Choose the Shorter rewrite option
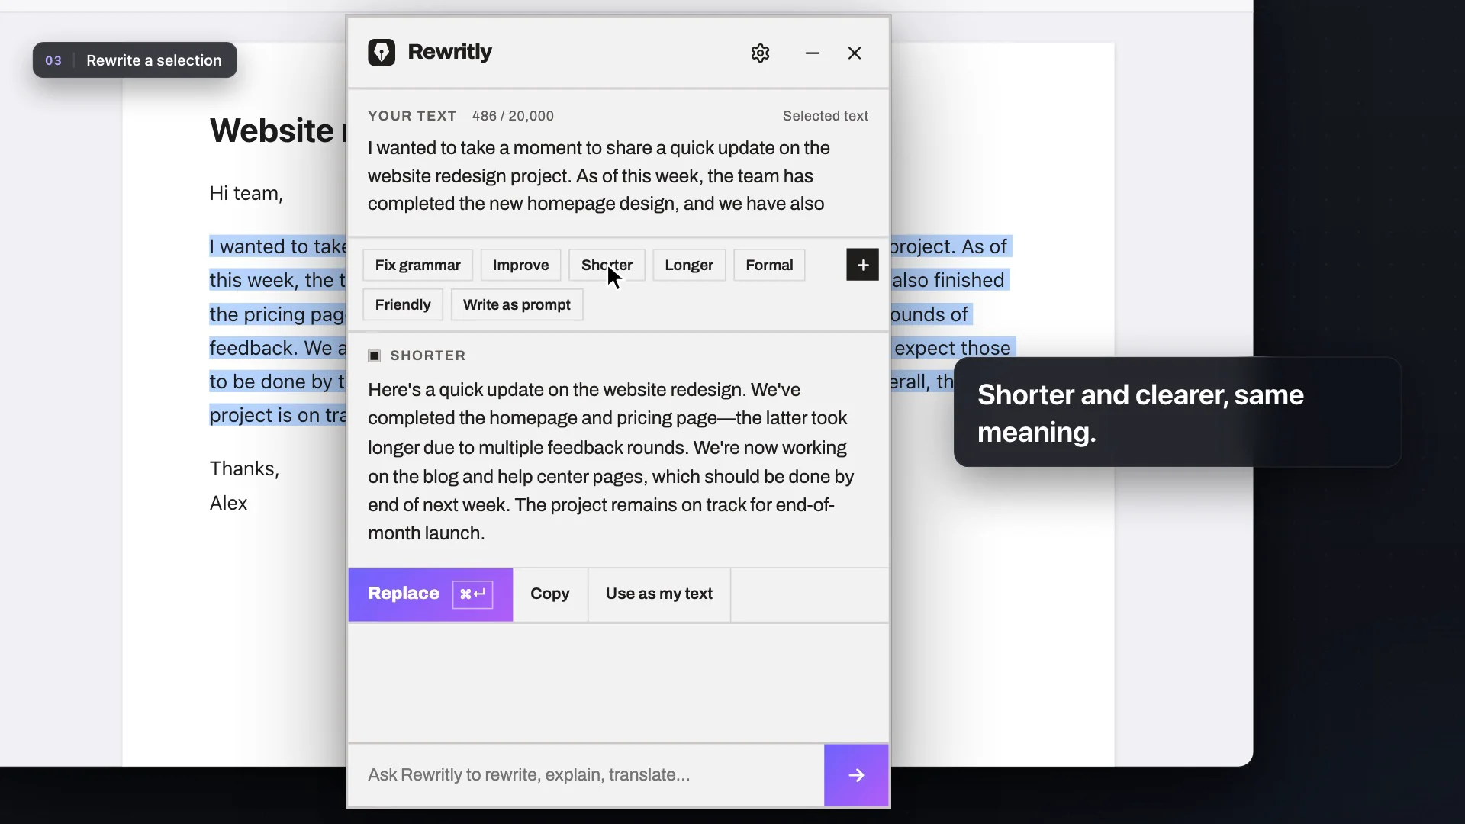This screenshot has height=824, width=1465. click(607, 265)
